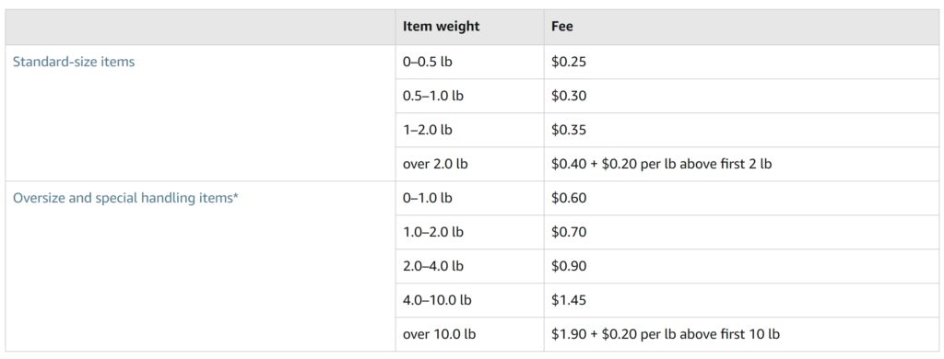
Task: Select the $0.25 fee cell
Action: [x=741, y=62]
